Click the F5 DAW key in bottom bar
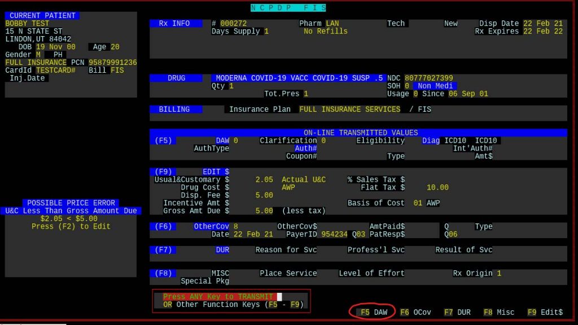Screen dimensions: 578x325 tap(374, 312)
